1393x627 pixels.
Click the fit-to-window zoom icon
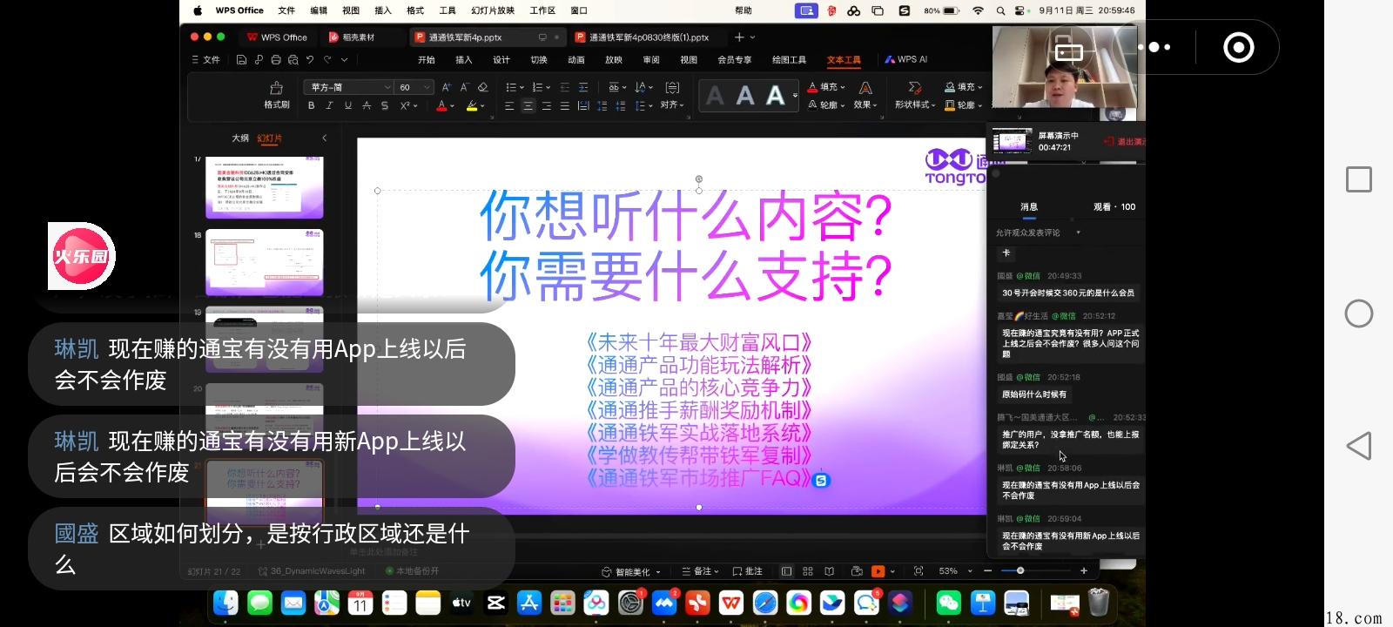point(919,571)
